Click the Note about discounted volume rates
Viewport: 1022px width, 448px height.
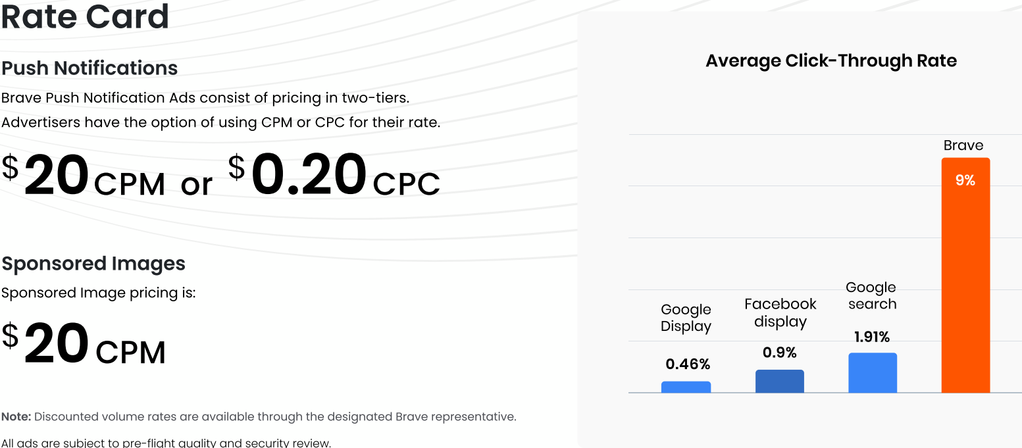[259, 416]
